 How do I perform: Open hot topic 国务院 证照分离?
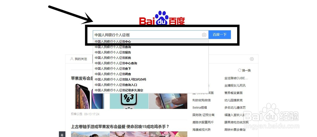204,115
